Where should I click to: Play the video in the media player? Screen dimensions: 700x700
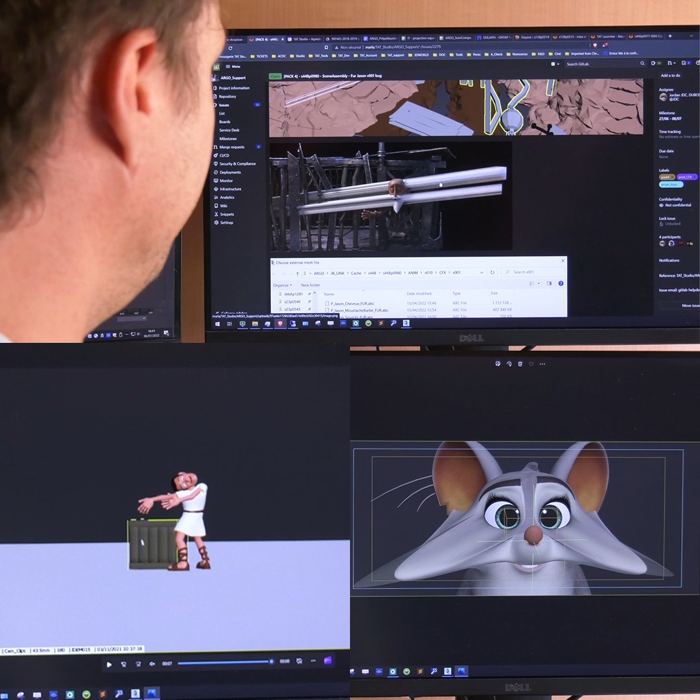tap(109, 665)
